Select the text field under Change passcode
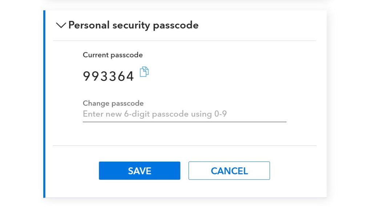Image resolution: width=372 pixels, height=212 pixels. tap(184, 114)
